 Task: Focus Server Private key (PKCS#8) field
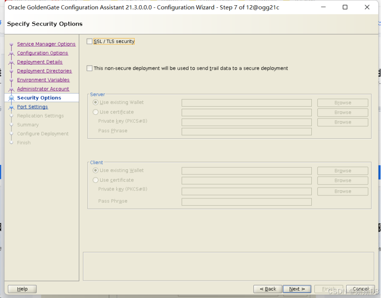(246, 122)
